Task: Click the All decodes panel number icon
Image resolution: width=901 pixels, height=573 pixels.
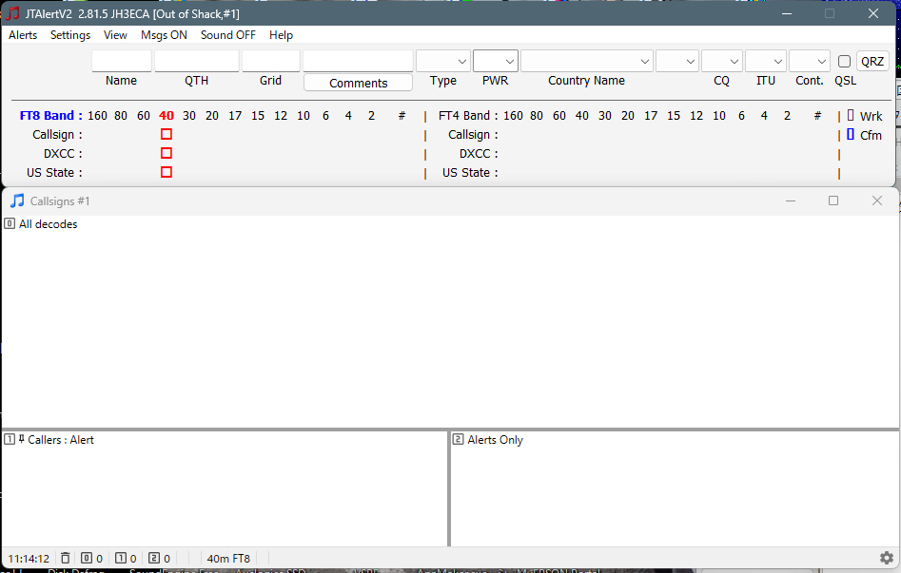Action: (10, 224)
